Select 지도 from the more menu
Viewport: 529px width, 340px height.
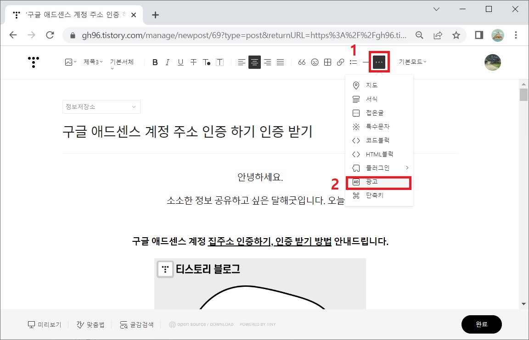(x=379, y=85)
